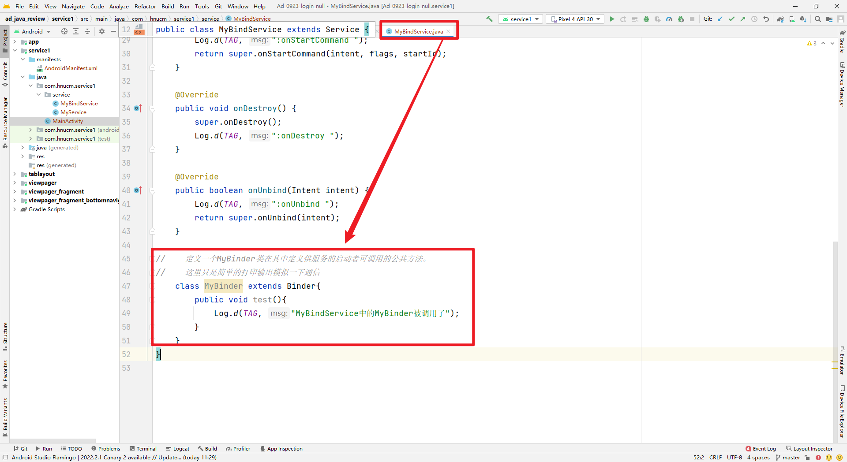Open the Event Log
The height and width of the screenshot is (462, 847).
click(x=761, y=449)
